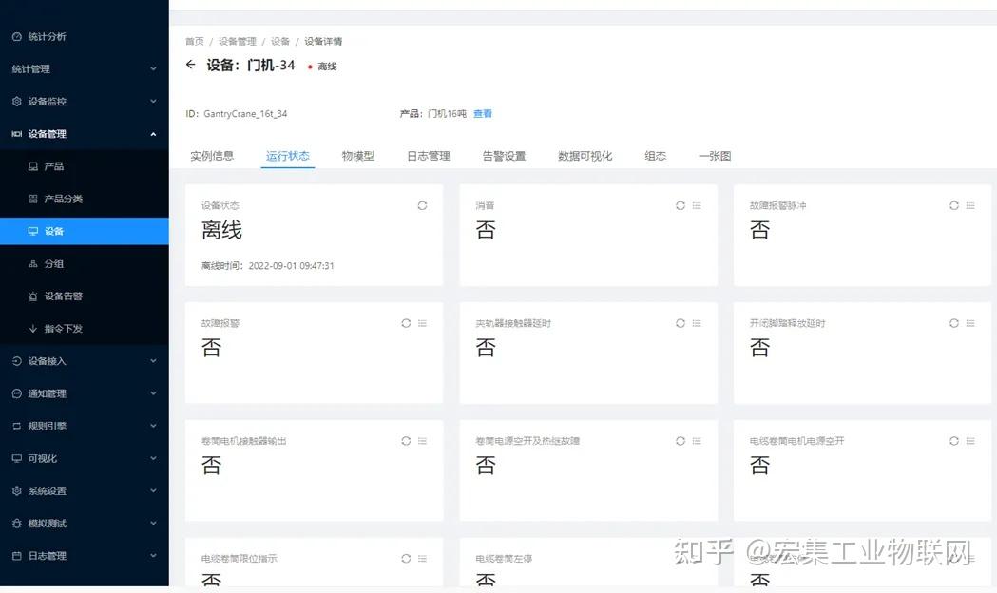Refresh the 电缆卷筒限位指示 card

[406, 558]
